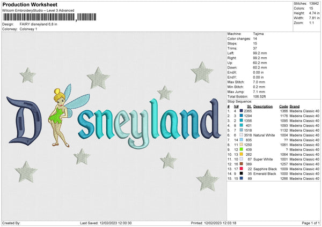322x227 pixels.
Task: Click the Created By label
Action: [11, 223]
